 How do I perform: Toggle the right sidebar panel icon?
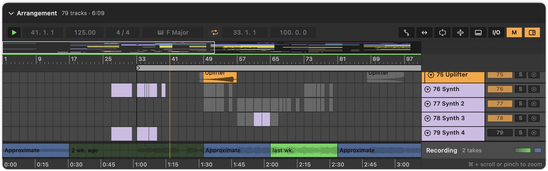click(x=532, y=32)
